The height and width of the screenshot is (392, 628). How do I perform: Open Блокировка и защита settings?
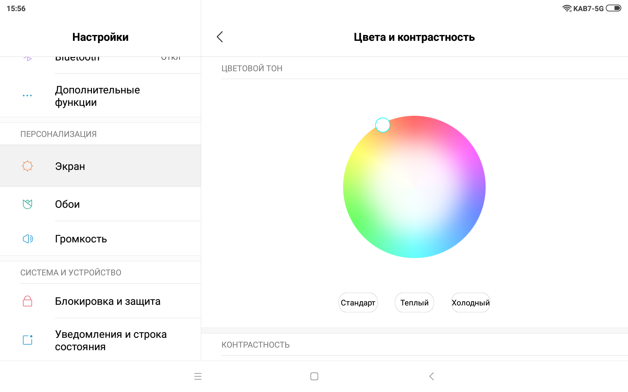click(x=108, y=301)
